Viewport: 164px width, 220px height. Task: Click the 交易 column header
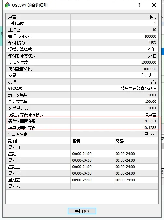pyautogui.click(x=119, y=141)
